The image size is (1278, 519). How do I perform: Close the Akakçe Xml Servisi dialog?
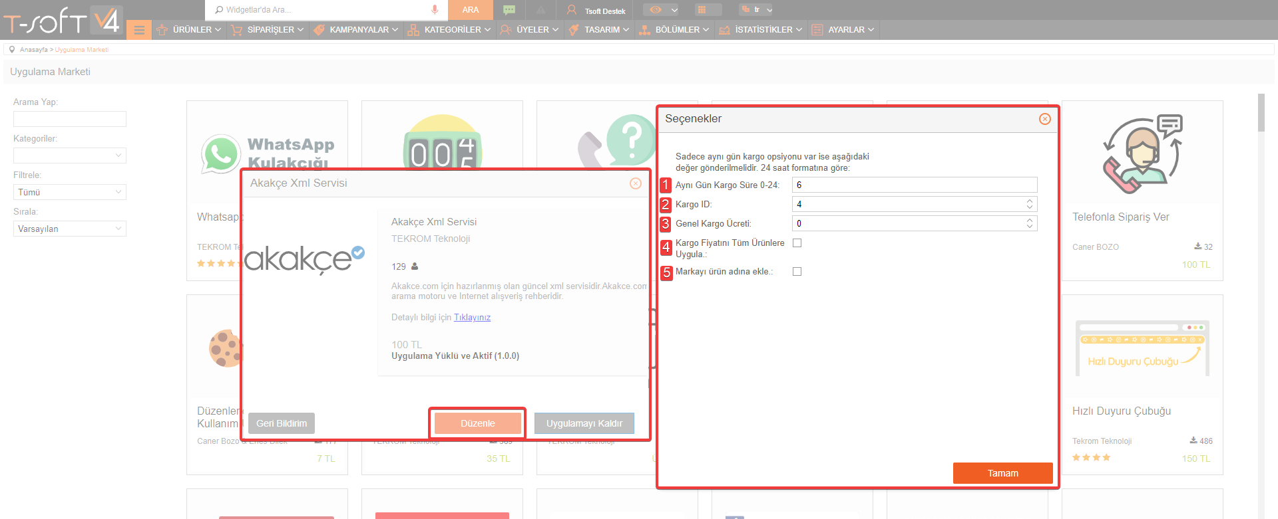[x=636, y=183]
